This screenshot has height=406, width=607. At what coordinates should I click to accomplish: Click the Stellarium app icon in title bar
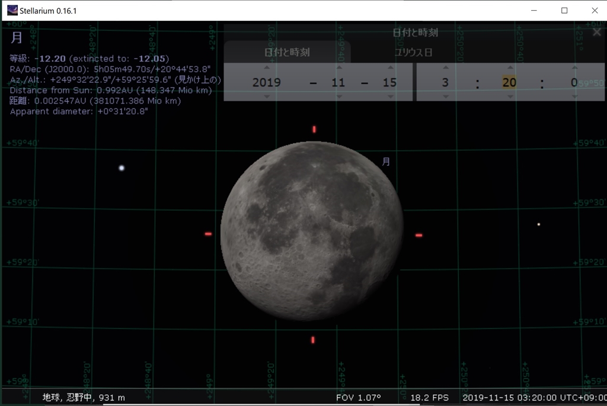point(12,11)
